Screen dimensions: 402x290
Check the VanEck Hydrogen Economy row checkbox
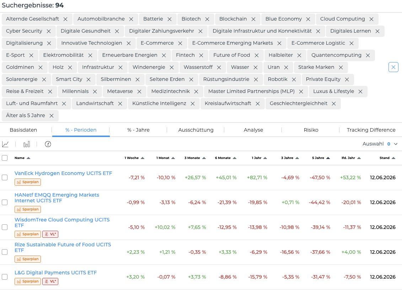tap(5, 177)
